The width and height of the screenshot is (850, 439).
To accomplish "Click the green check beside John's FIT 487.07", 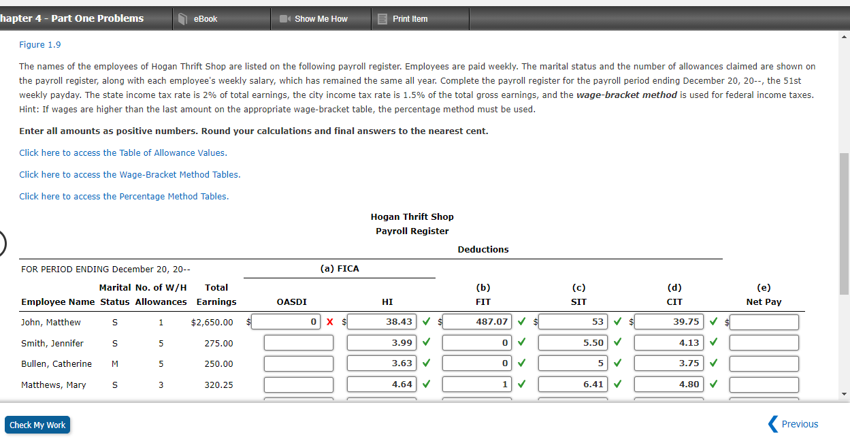I will [521, 322].
